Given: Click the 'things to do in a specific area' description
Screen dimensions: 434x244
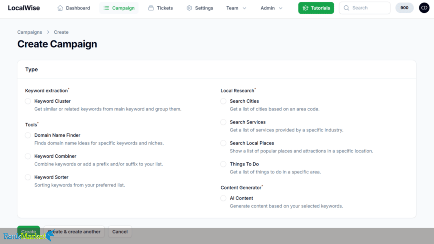Looking at the screenshot, I should [275, 172].
